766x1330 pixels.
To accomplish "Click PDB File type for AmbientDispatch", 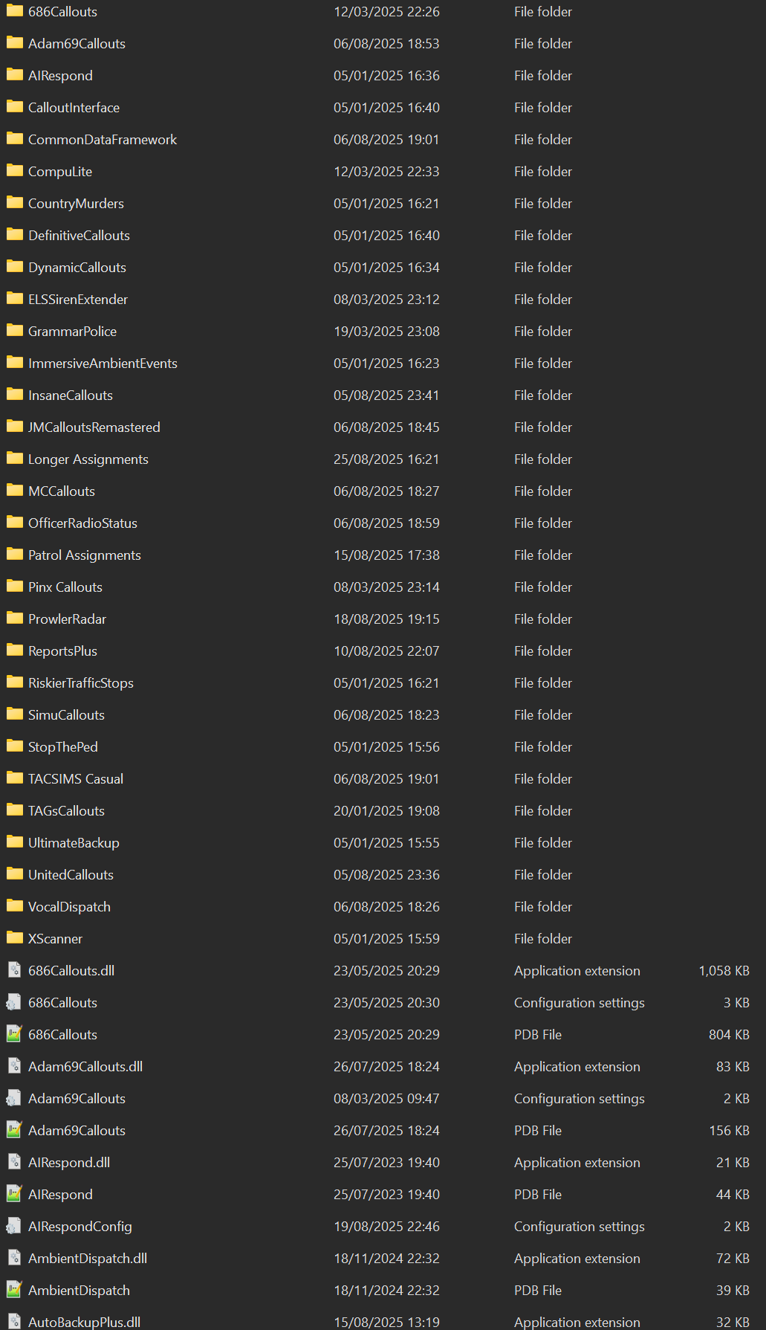I will click(x=538, y=1291).
